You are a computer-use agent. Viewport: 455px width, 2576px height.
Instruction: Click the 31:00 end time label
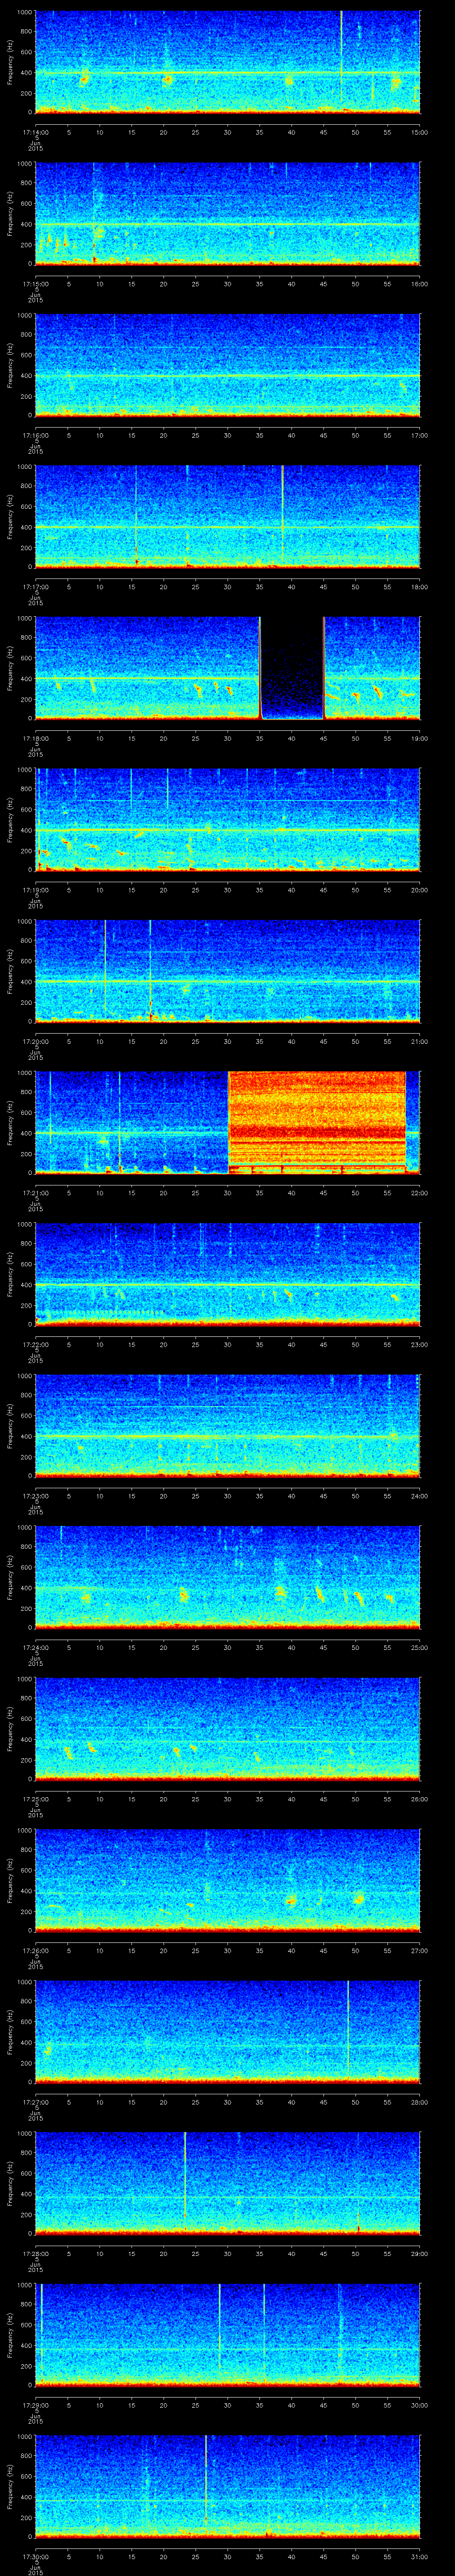(x=419, y=2556)
